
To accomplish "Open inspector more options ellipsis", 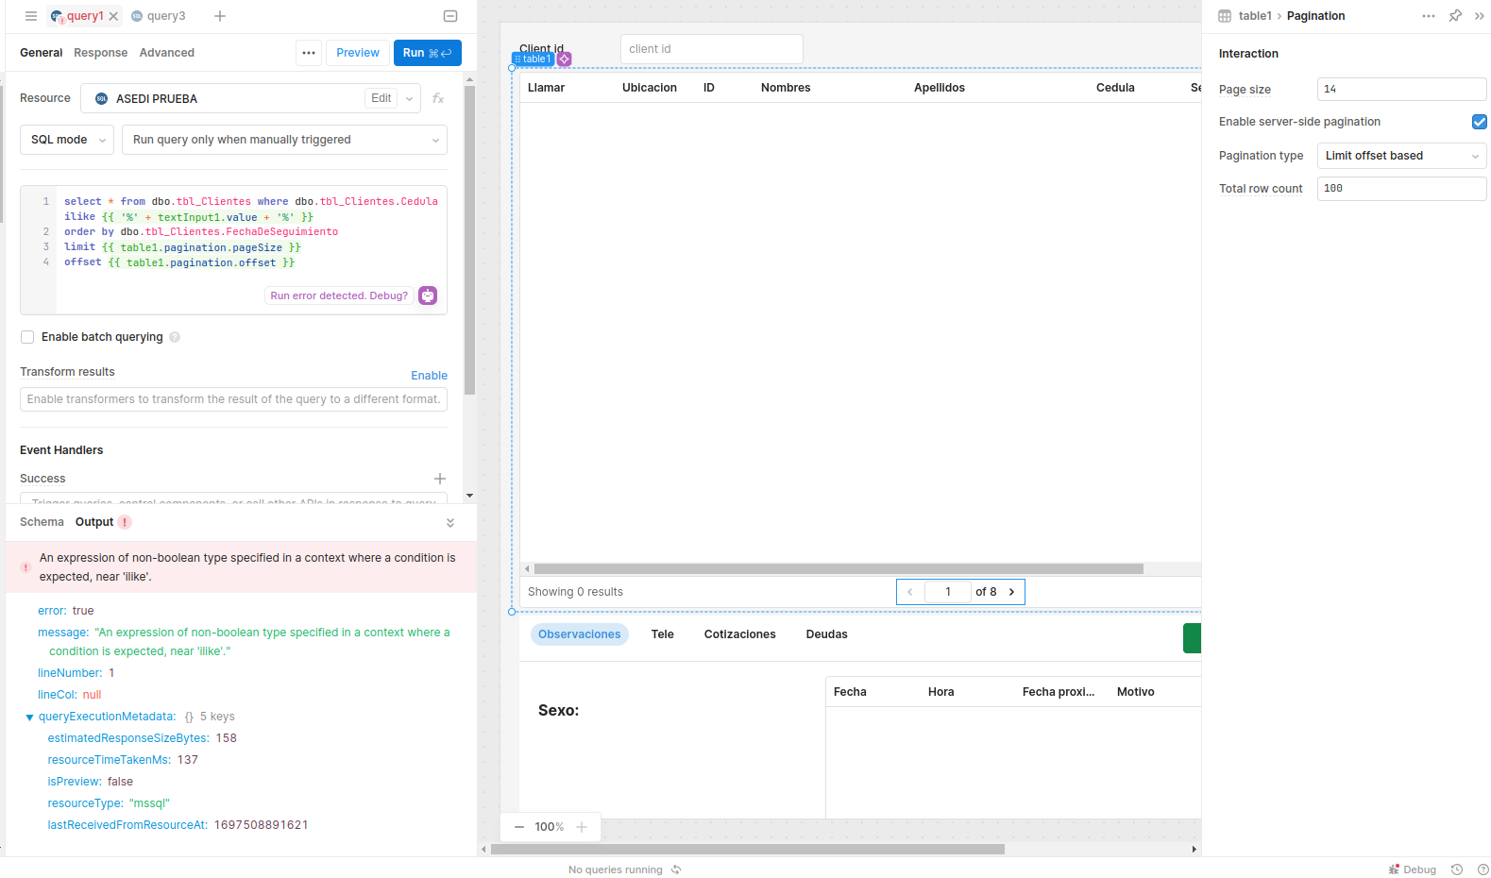I will tap(1429, 16).
